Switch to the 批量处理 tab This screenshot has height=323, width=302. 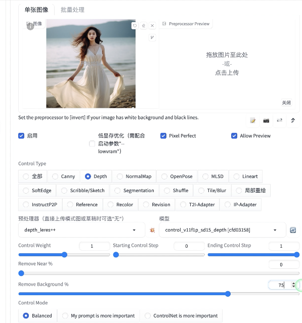(x=72, y=10)
